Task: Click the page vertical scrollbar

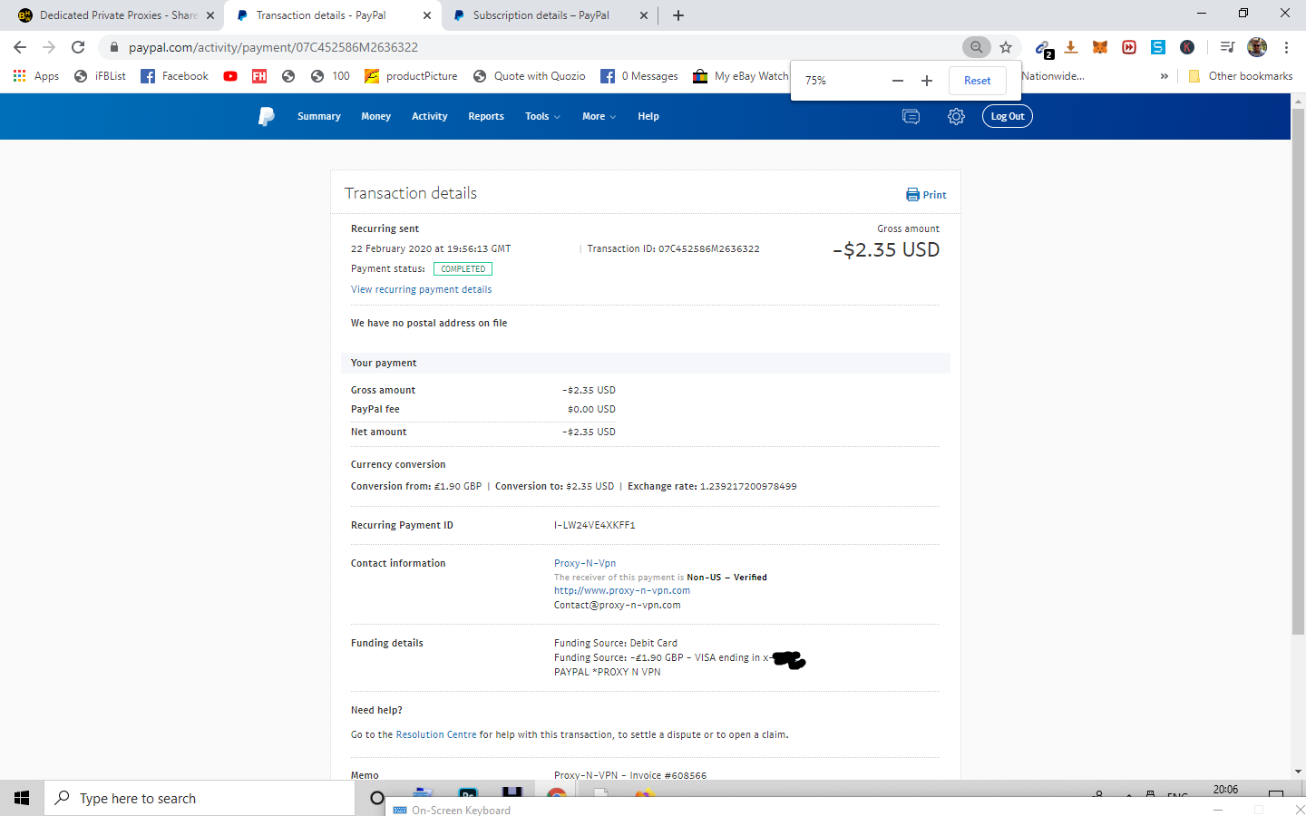Action: click(x=1298, y=372)
